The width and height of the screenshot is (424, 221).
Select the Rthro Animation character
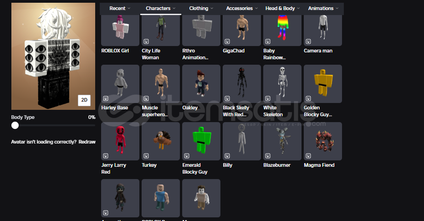201,30
